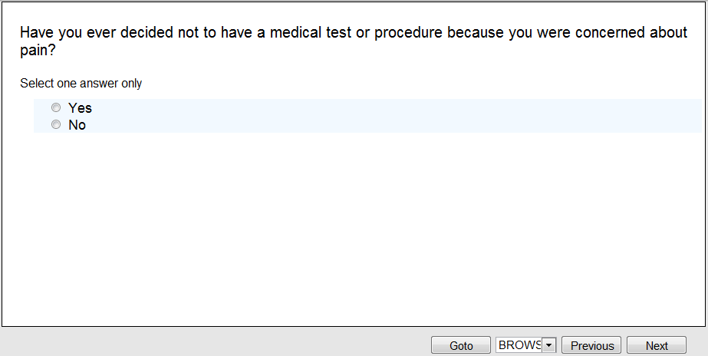
Task: Select the Yes radio button
Action: click(x=56, y=108)
